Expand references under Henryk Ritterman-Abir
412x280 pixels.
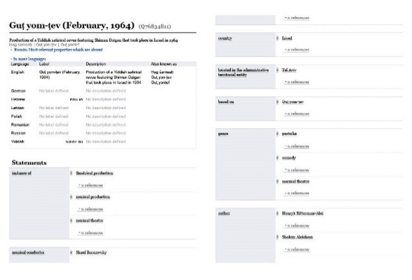click(297, 226)
